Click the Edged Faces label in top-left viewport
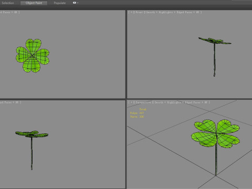Image resolution: width=252 pixels, height=189 pixels. click(x=6, y=12)
